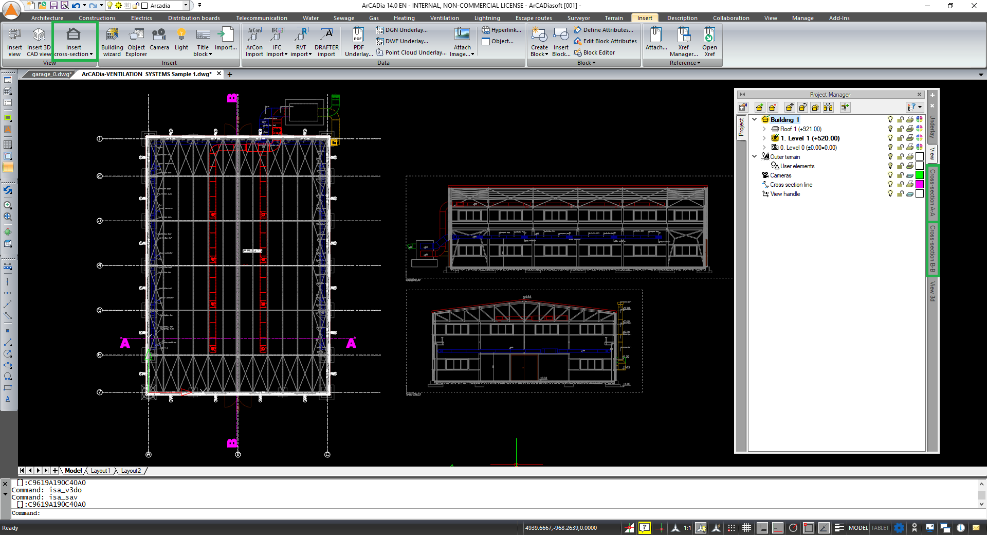The image size is (987, 535).
Task: Toggle lock for Outer terrain
Action: pyautogui.click(x=900, y=156)
